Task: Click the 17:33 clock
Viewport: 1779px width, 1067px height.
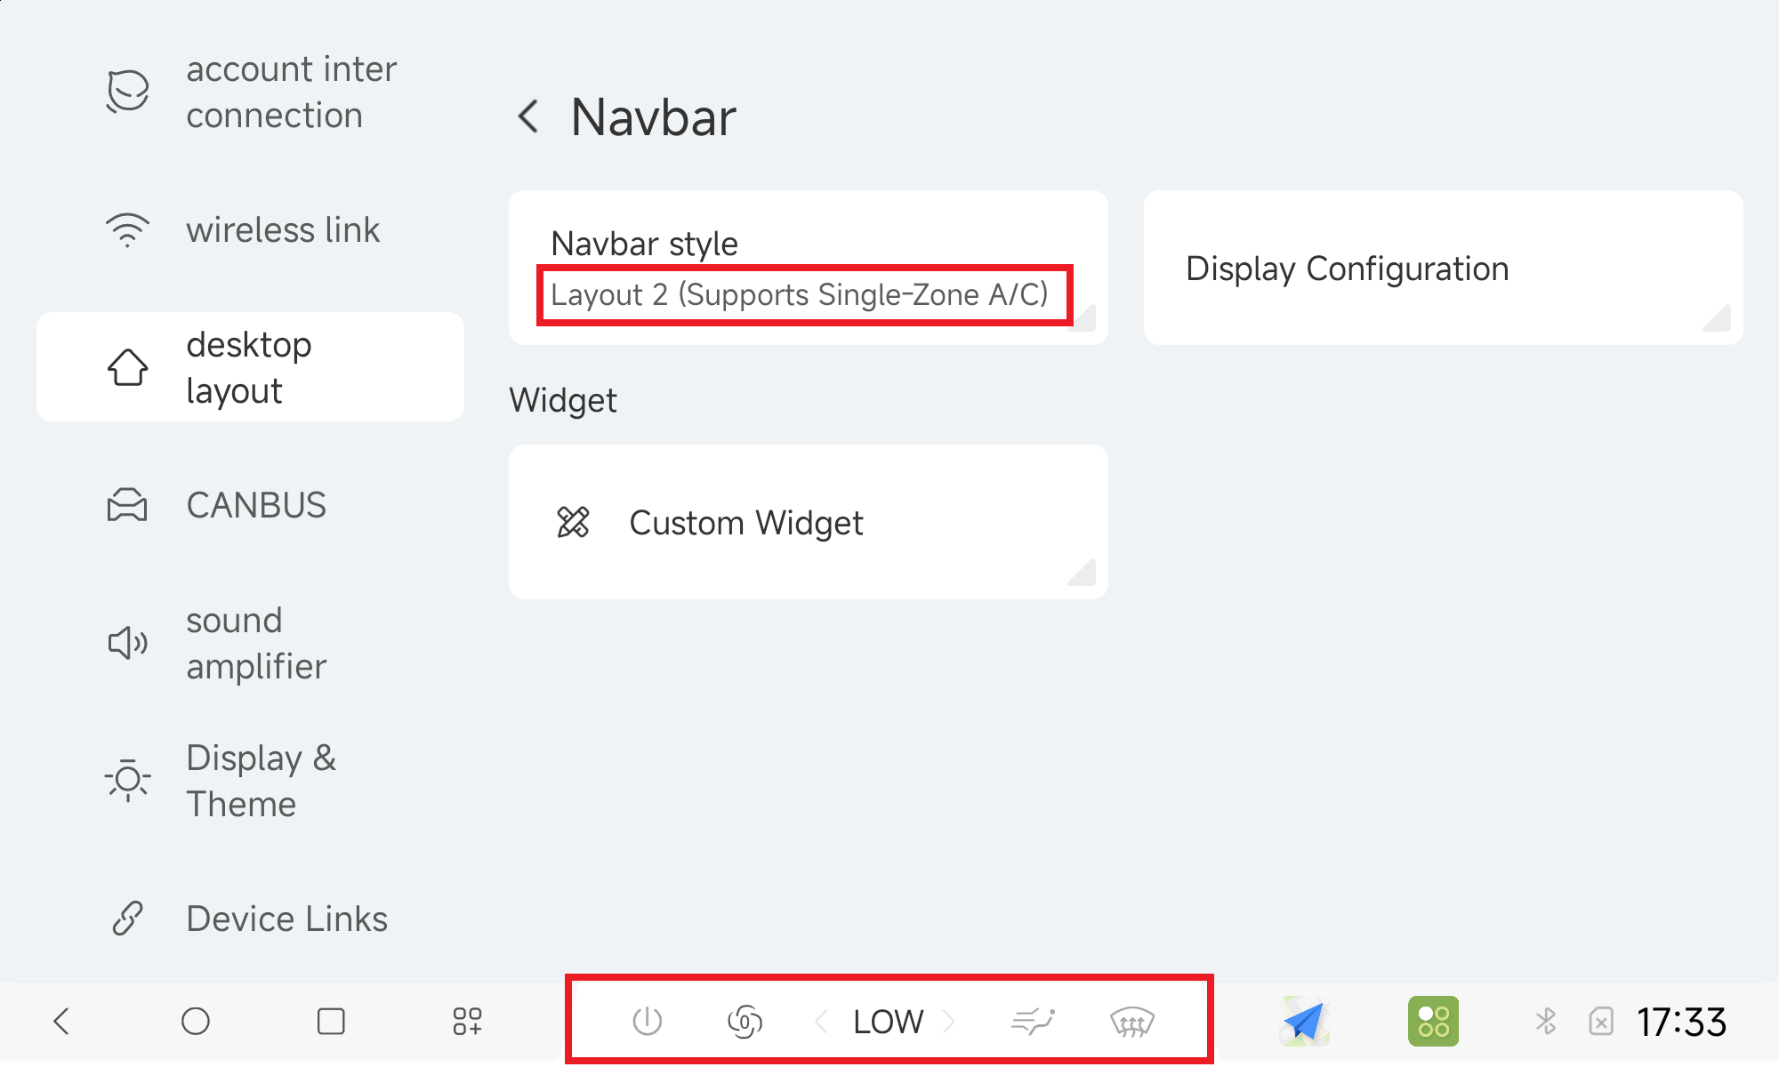Action: 1681,1021
